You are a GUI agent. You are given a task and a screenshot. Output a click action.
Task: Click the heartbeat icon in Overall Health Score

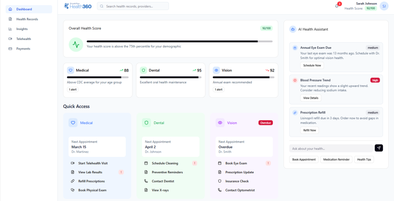(x=76, y=45)
